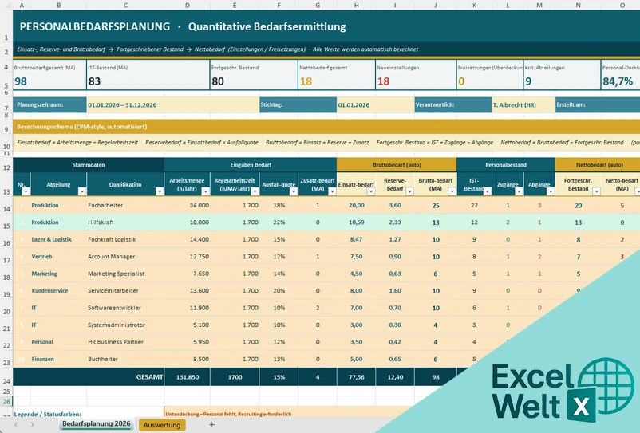Go to next sheet using right arrow
Screen dimensions: 640x433
[32, 424]
